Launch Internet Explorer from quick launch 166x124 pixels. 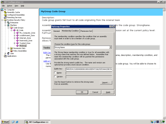[x=17, y=122]
